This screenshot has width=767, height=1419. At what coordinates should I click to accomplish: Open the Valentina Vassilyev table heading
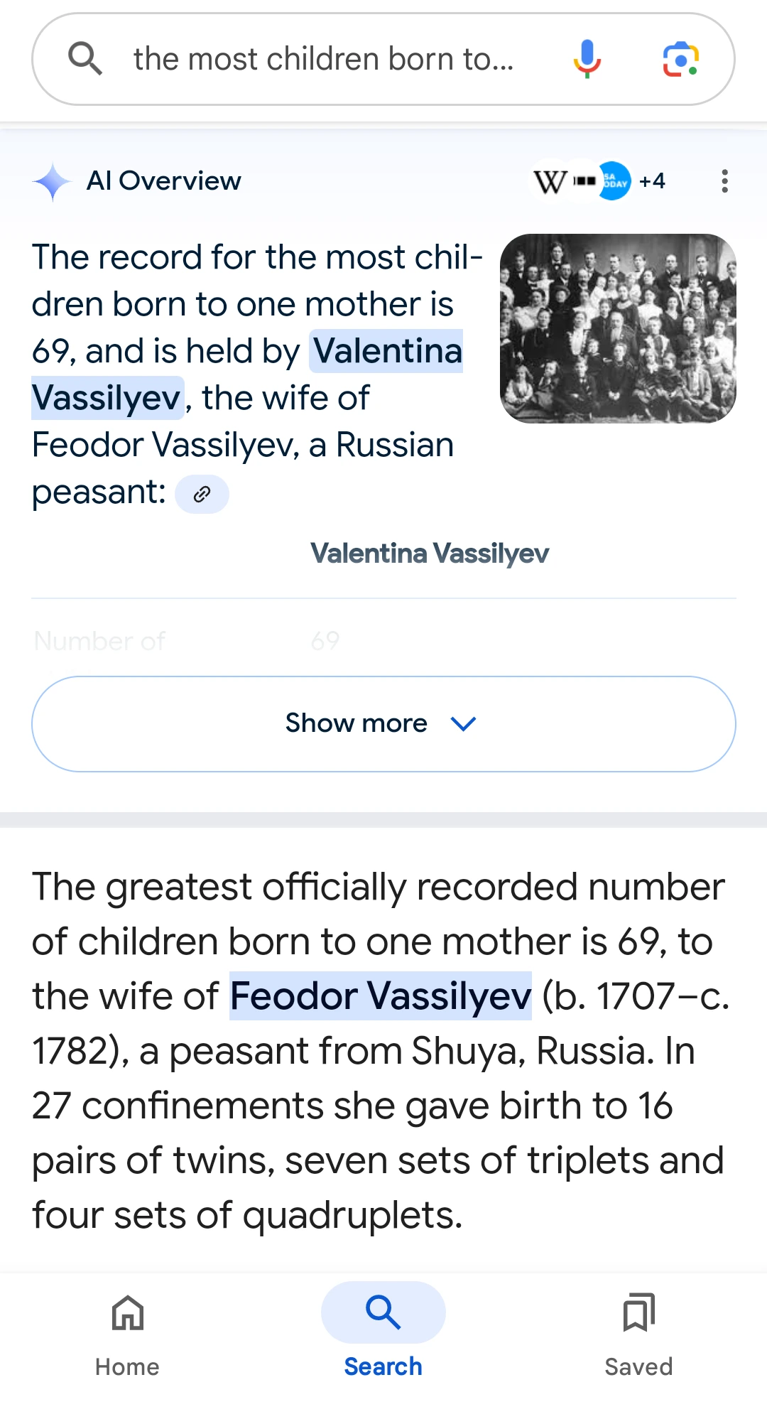click(x=430, y=553)
